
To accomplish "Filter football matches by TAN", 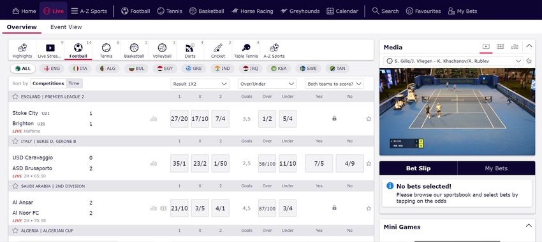I will [337, 69].
